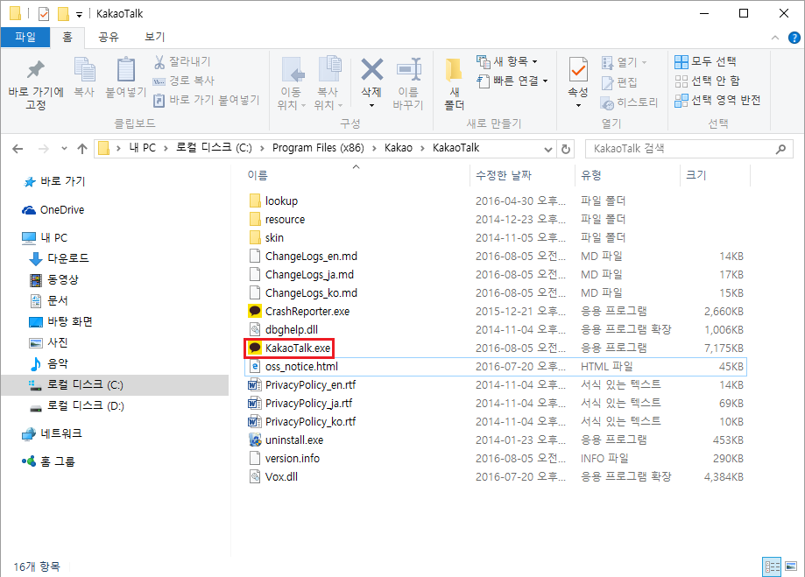The width and height of the screenshot is (805, 577).
Task: Open the address bar history dropdown
Action: pos(548,149)
